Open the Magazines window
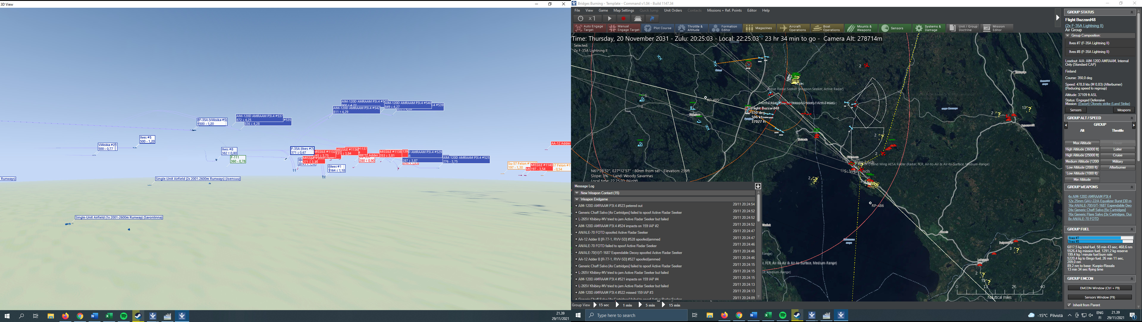The height and width of the screenshot is (322, 1142). tap(759, 28)
